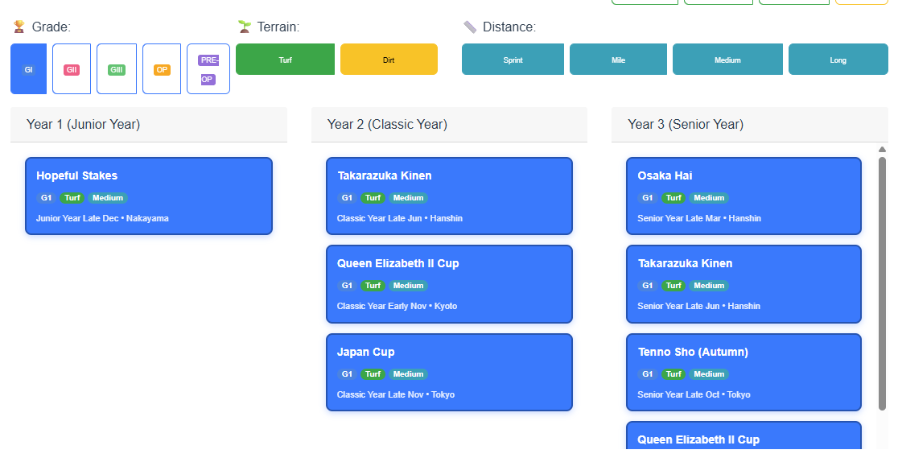Toggle the OP grade filter
Image resolution: width=898 pixels, height=458 pixels.
coord(162,68)
